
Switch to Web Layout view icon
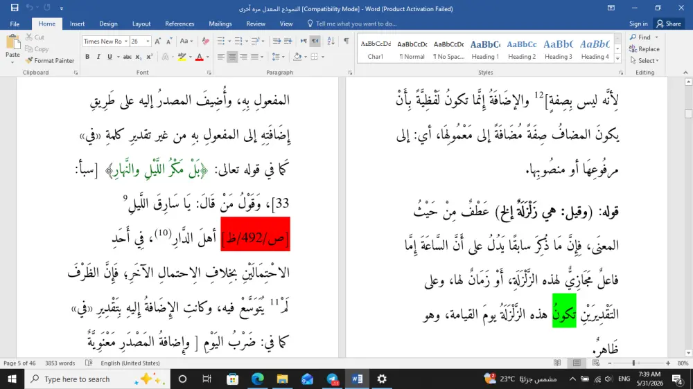[596, 363]
